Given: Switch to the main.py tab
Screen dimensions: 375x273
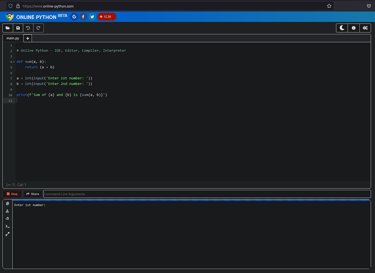Looking at the screenshot, I should click(12, 38).
